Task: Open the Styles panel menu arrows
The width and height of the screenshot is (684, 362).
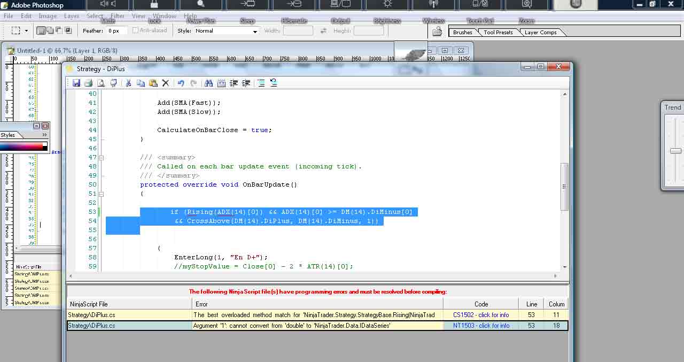Action: (x=45, y=135)
